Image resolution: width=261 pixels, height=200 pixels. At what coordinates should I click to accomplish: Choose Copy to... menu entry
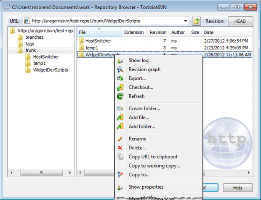tap(139, 175)
